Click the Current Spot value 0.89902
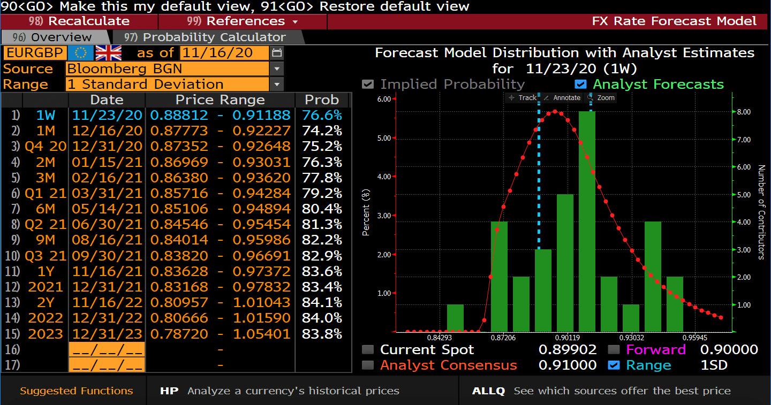 click(568, 350)
